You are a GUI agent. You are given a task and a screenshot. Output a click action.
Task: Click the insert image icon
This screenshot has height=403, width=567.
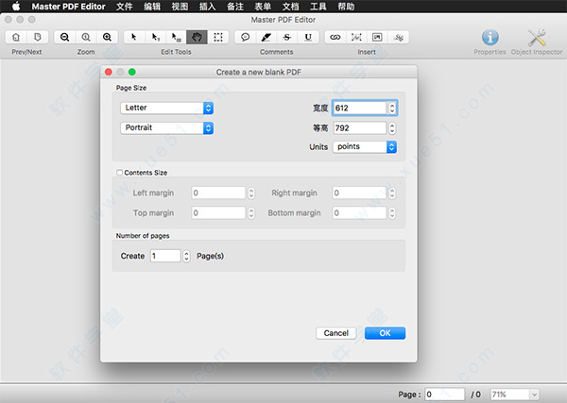(x=377, y=37)
